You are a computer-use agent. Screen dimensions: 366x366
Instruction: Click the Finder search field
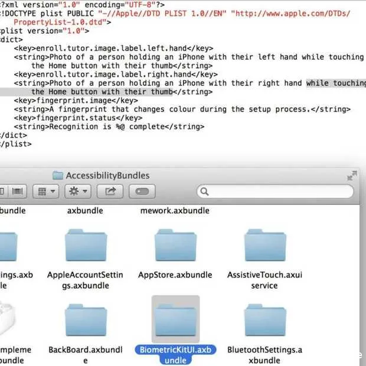pyautogui.click(x=275, y=191)
